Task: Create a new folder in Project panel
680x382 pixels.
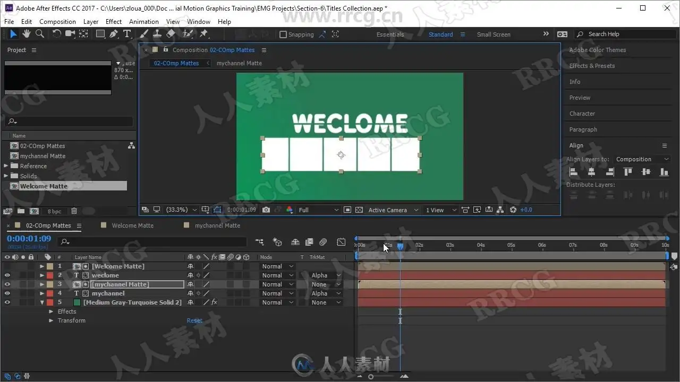Action: point(21,211)
